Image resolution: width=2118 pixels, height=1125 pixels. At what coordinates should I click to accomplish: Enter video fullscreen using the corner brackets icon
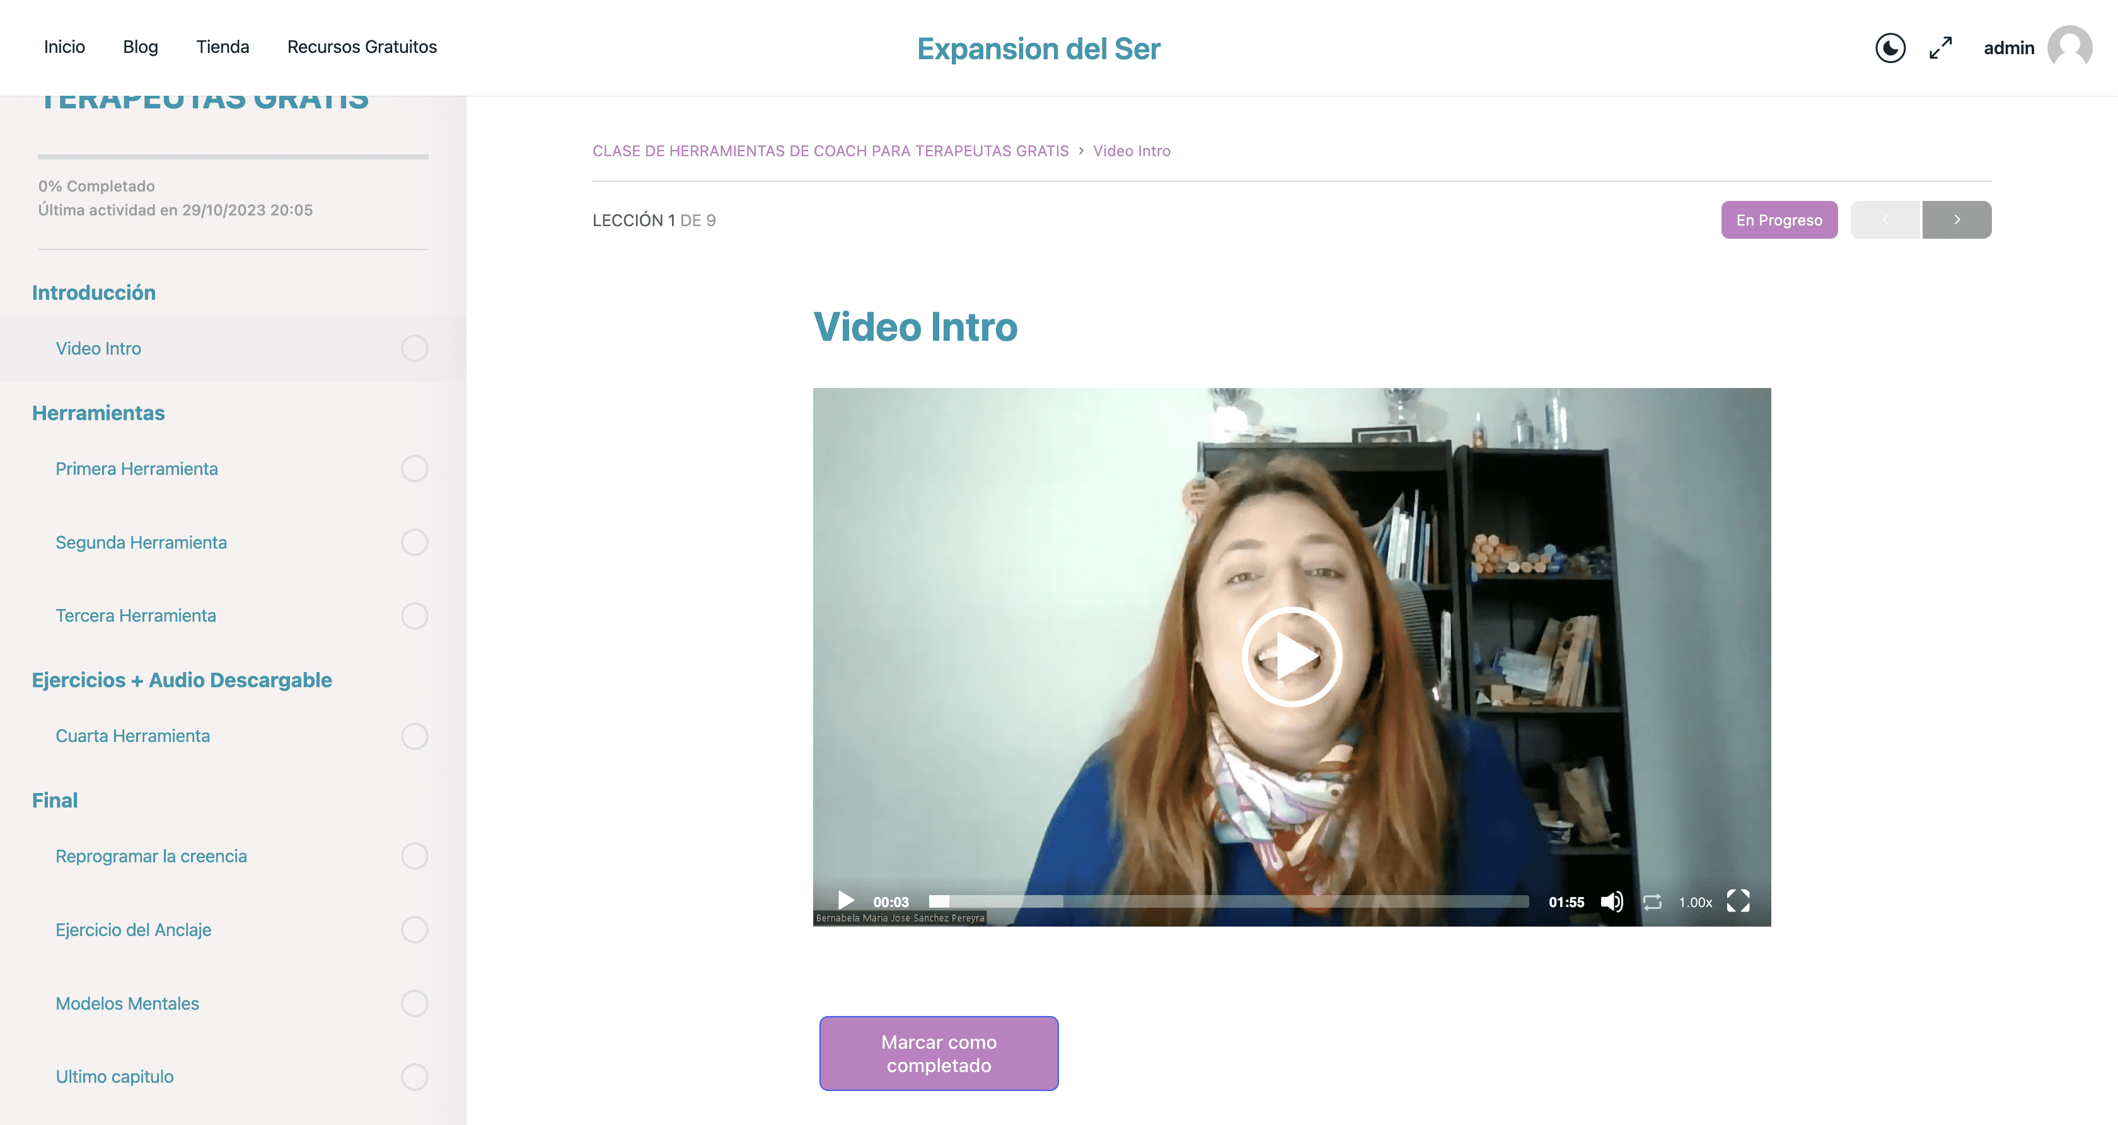point(1738,901)
